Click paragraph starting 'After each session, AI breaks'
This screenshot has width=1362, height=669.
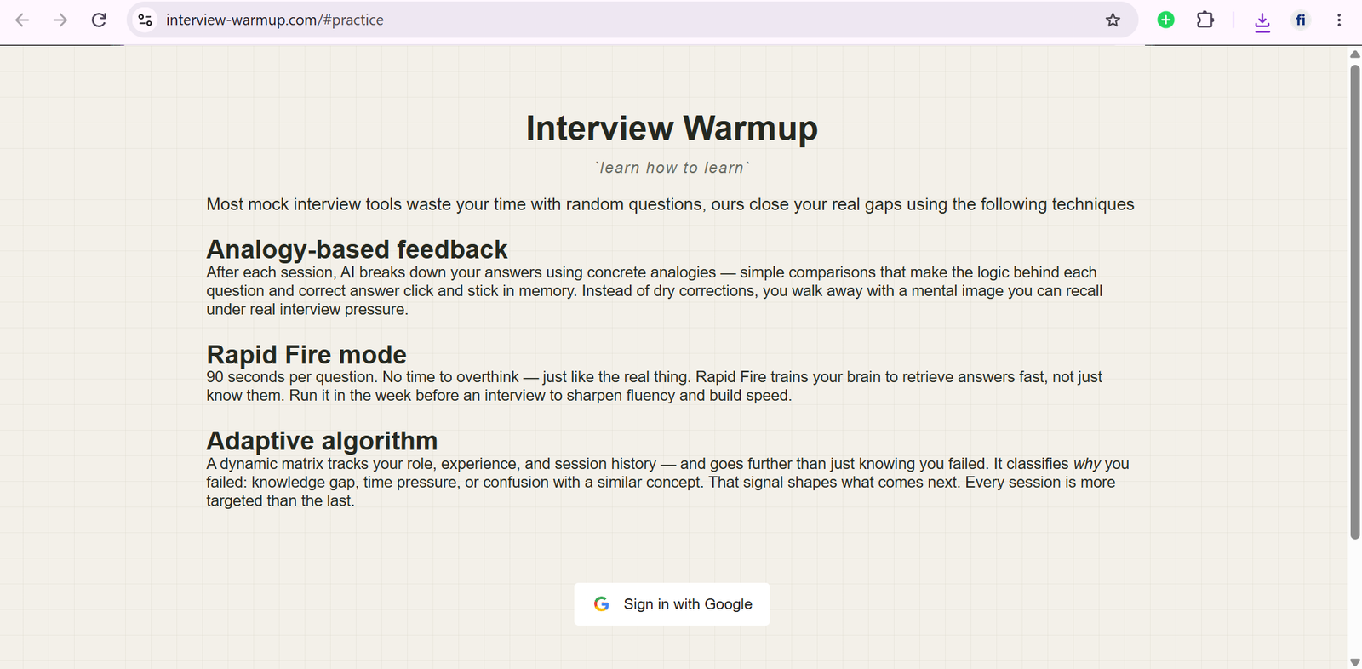(655, 291)
